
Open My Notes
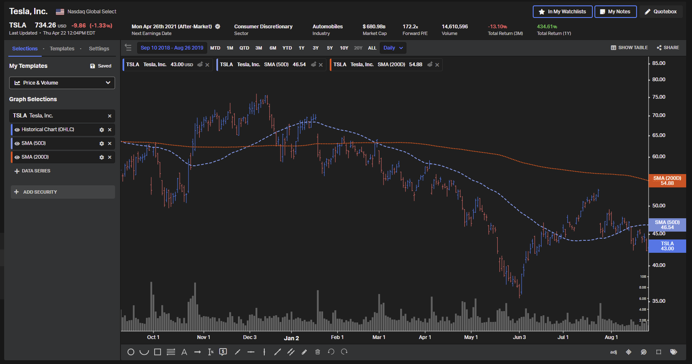pos(615,12)
